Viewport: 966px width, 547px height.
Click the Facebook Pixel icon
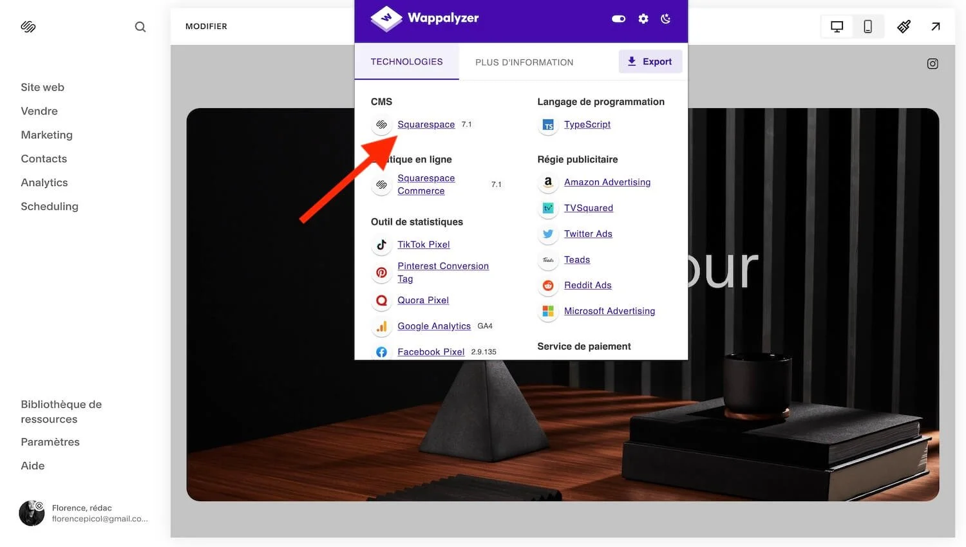click(382, 352)
